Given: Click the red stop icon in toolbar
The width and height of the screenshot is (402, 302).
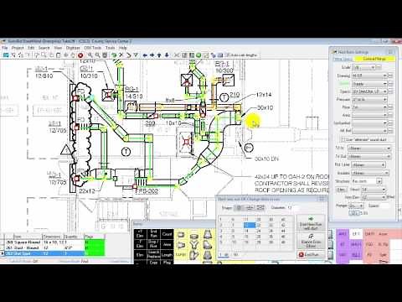Looking at the screenshot, I should pyautogui.click(x=80, y=55).
